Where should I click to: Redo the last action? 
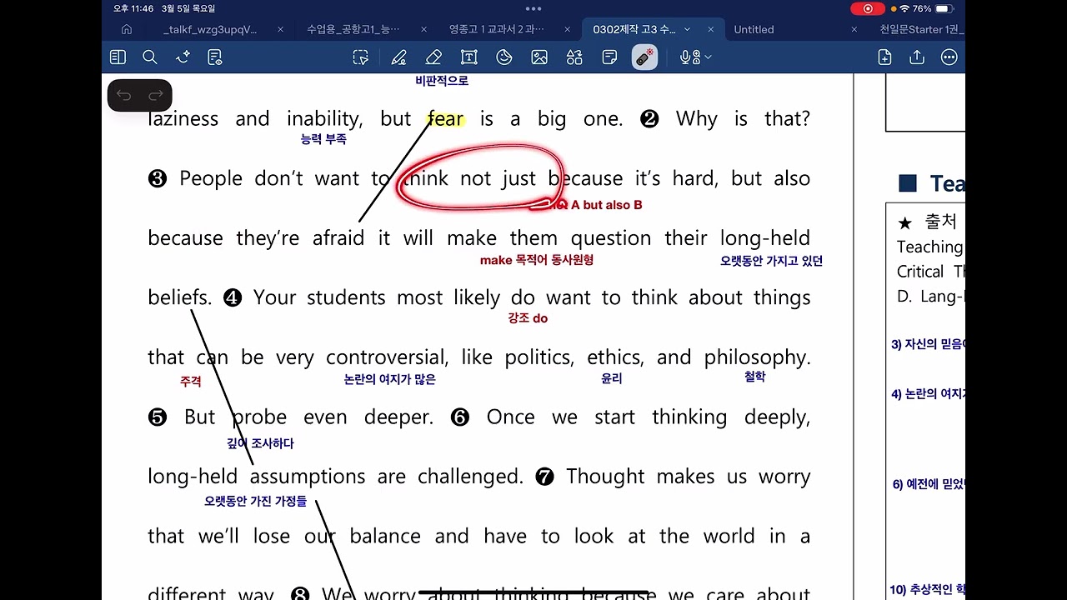click(155, 96)
